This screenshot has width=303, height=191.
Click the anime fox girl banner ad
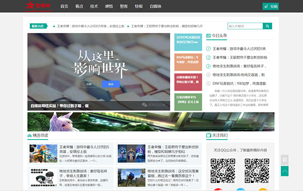pyautogui.click(x=151, y=122)
